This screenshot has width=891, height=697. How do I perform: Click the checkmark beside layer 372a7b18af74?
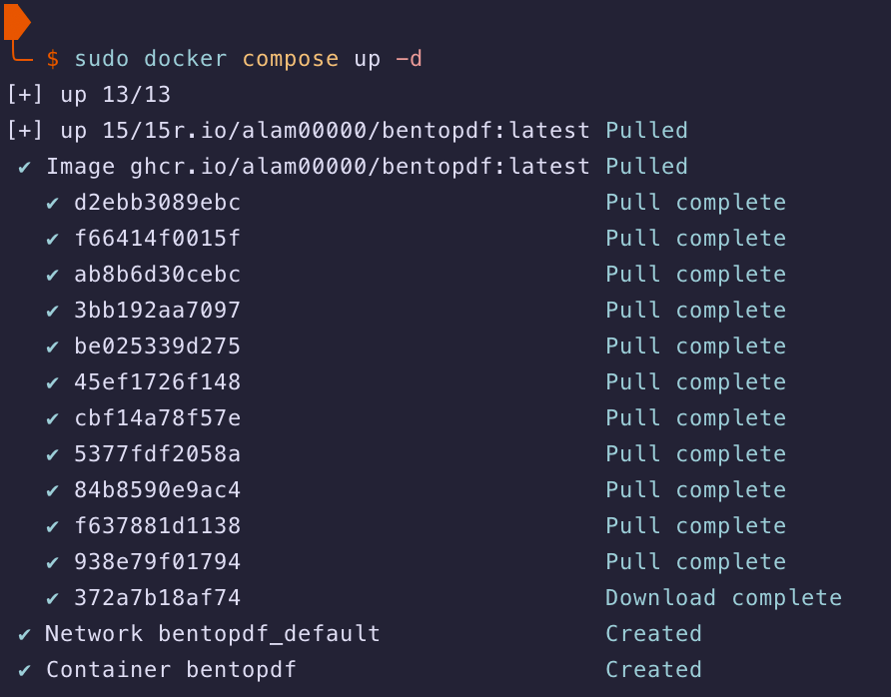(53, 598)
